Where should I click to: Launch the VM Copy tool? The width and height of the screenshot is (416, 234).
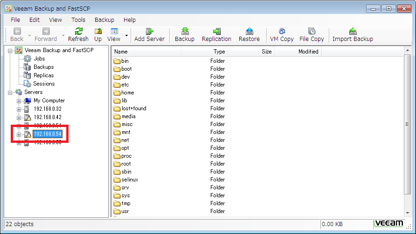(x=282, y=31)
